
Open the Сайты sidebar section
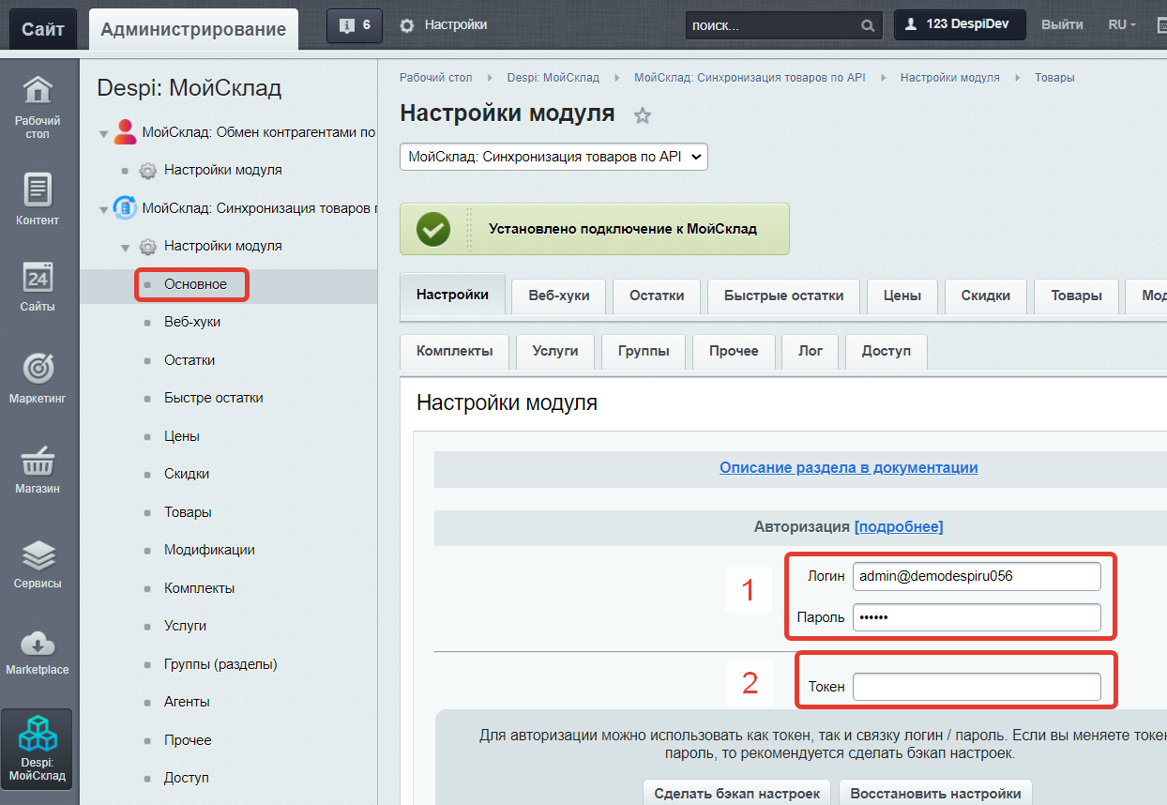38,286
